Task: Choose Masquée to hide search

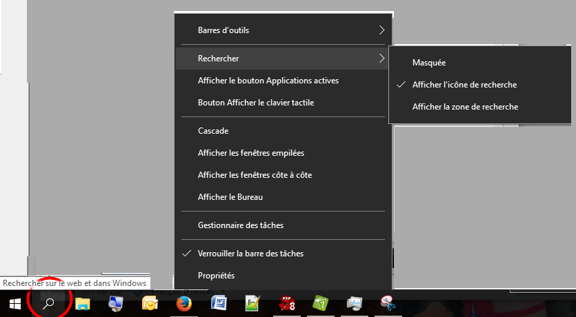Action: pyautogui.click(x=429, y=63)
